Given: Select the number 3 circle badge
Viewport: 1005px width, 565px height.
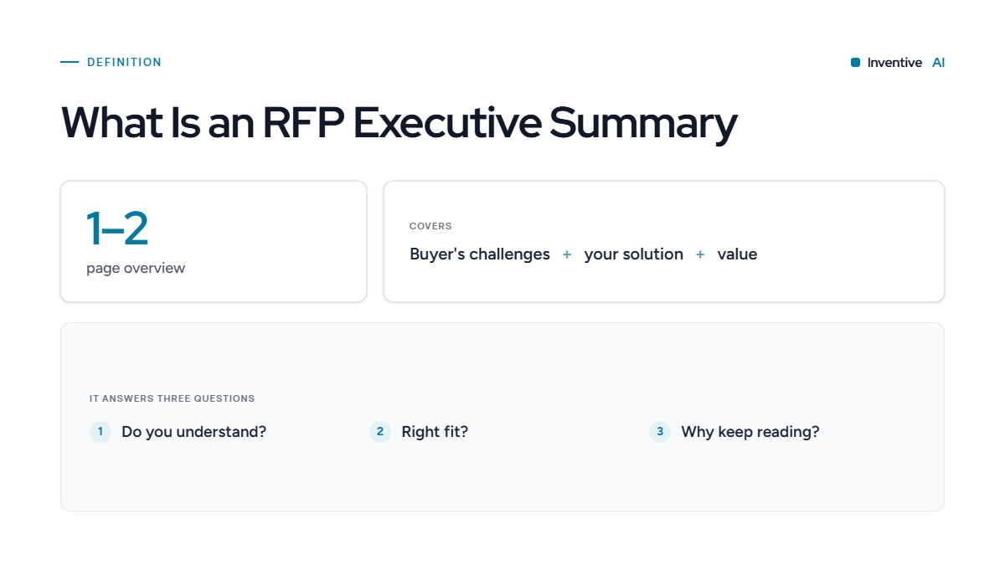Looking at the screenshot, I should (660, 432).
